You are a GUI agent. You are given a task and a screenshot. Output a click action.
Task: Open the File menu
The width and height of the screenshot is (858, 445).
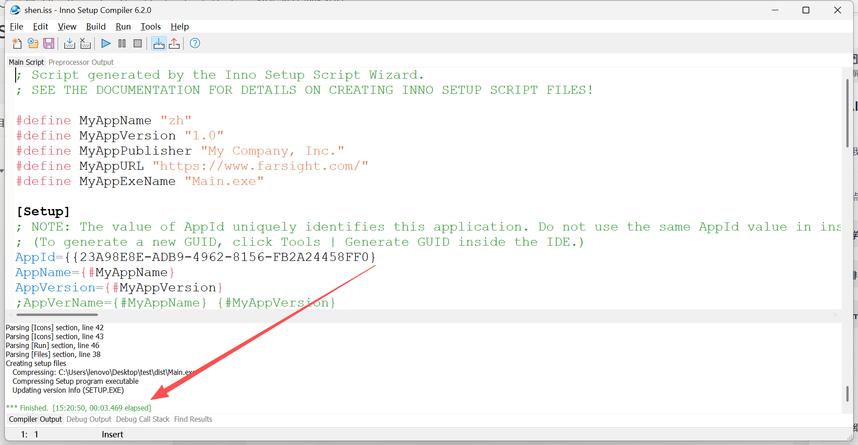17,26
